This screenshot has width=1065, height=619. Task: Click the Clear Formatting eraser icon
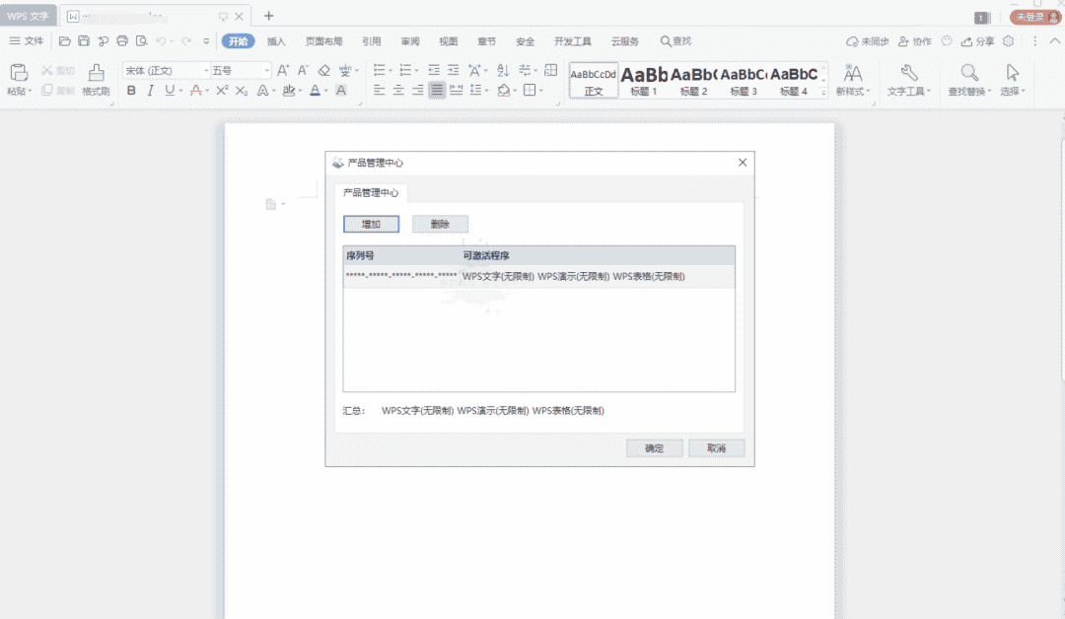324,70
